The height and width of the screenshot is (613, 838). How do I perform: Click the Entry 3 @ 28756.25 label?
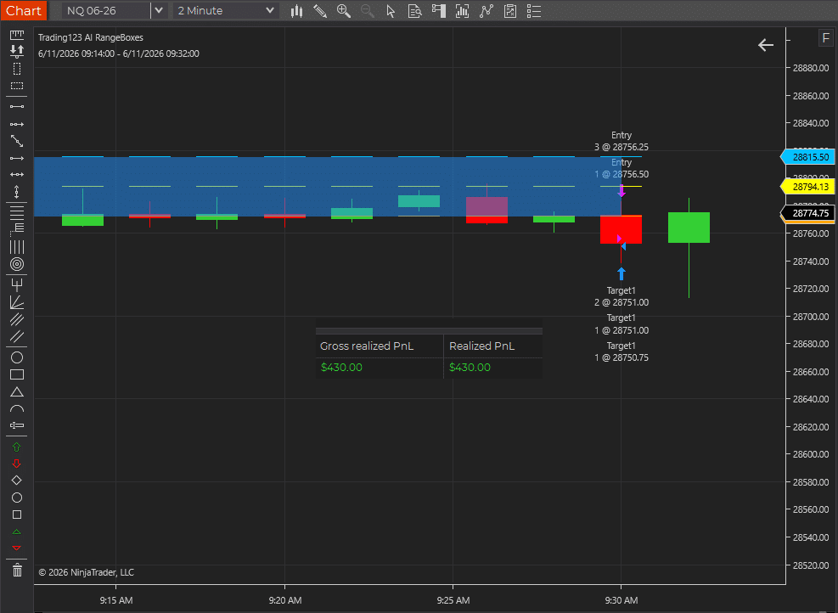(621, 141)
